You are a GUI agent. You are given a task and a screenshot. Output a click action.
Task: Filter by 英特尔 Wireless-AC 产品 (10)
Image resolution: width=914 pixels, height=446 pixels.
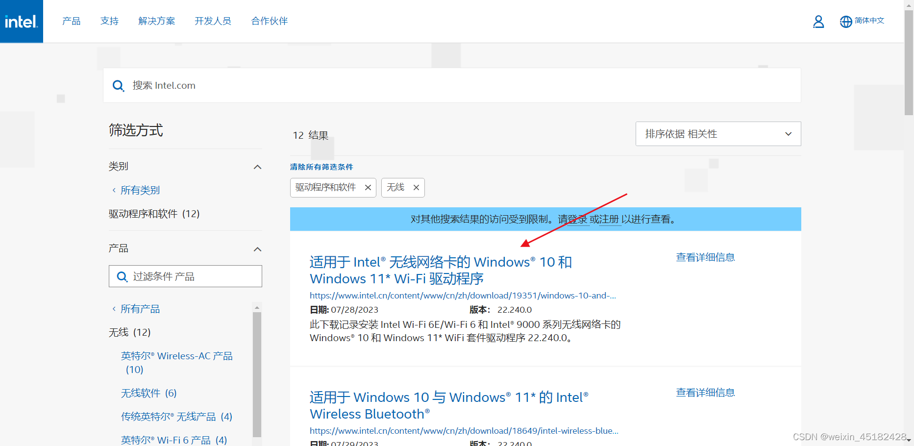(177, 363)
